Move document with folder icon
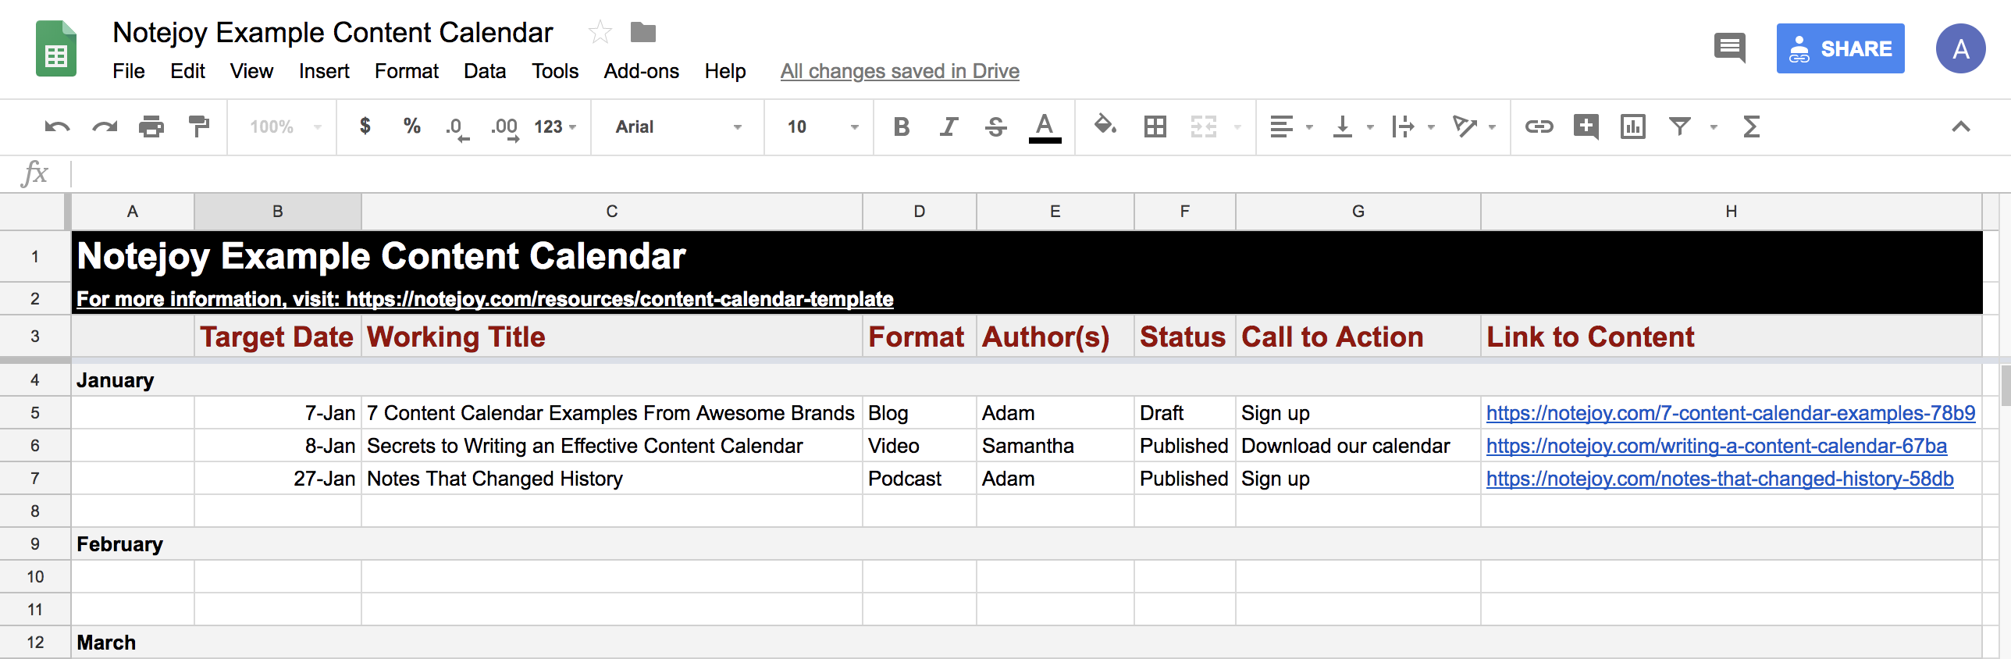This screenshot has width=2011, height=659. coord(643,32)
